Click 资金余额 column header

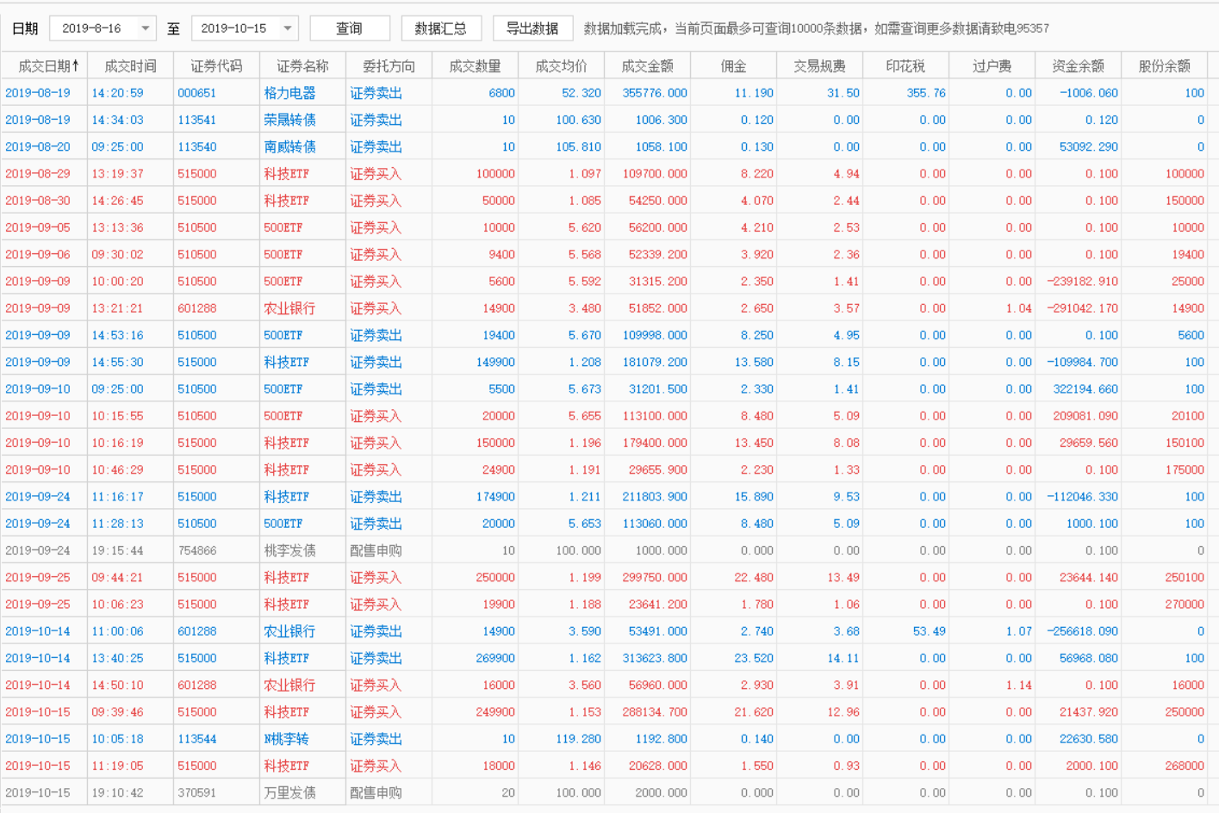[1078, 65]
